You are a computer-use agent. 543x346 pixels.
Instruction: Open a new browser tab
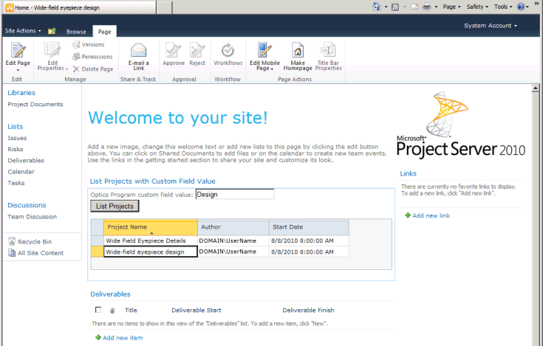(x=165, y=7)
